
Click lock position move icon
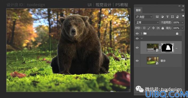point(153,28)
